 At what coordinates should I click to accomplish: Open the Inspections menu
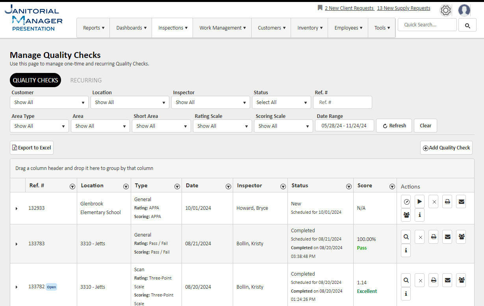172,28
